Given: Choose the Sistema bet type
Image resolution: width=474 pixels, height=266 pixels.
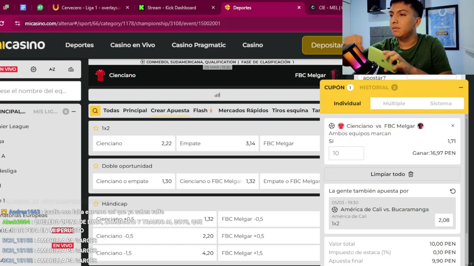Looking at the screenshot, I should [441, 103].
